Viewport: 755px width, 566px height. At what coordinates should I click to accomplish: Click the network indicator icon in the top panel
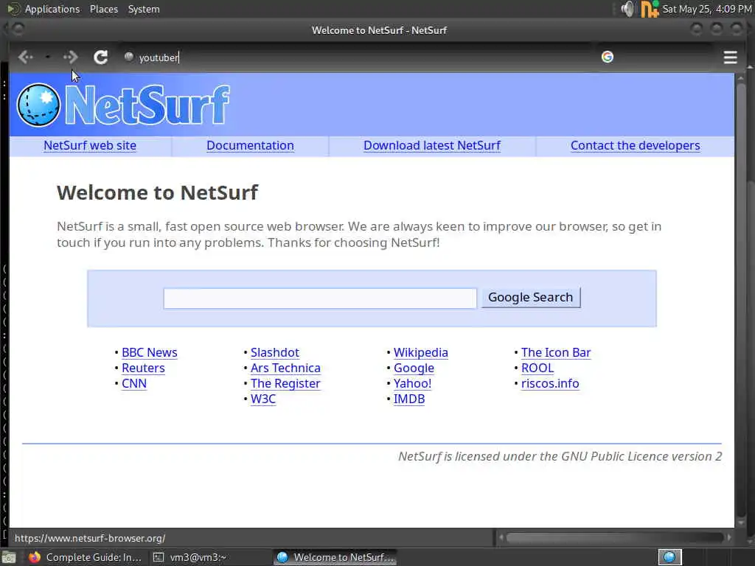650,9
